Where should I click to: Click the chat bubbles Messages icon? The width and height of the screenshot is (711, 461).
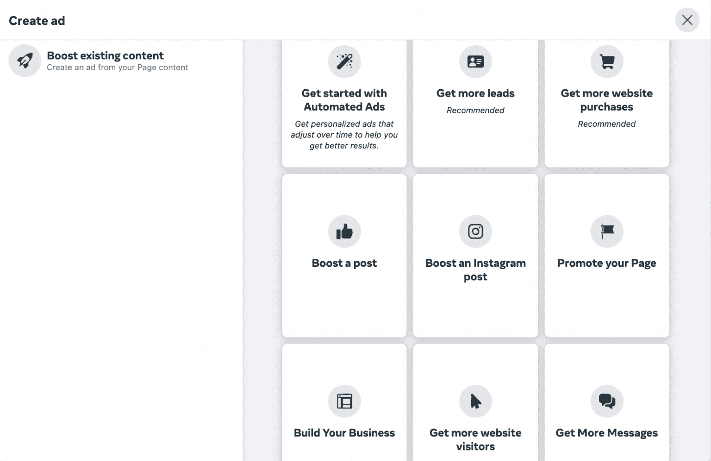click(607, 401)
